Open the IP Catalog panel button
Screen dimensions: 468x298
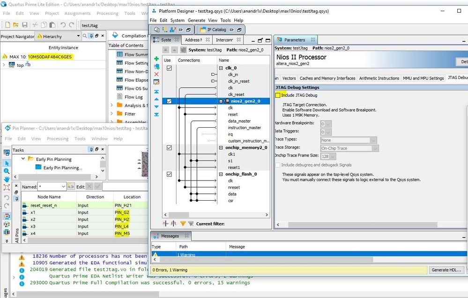click(x=213, y=29)
